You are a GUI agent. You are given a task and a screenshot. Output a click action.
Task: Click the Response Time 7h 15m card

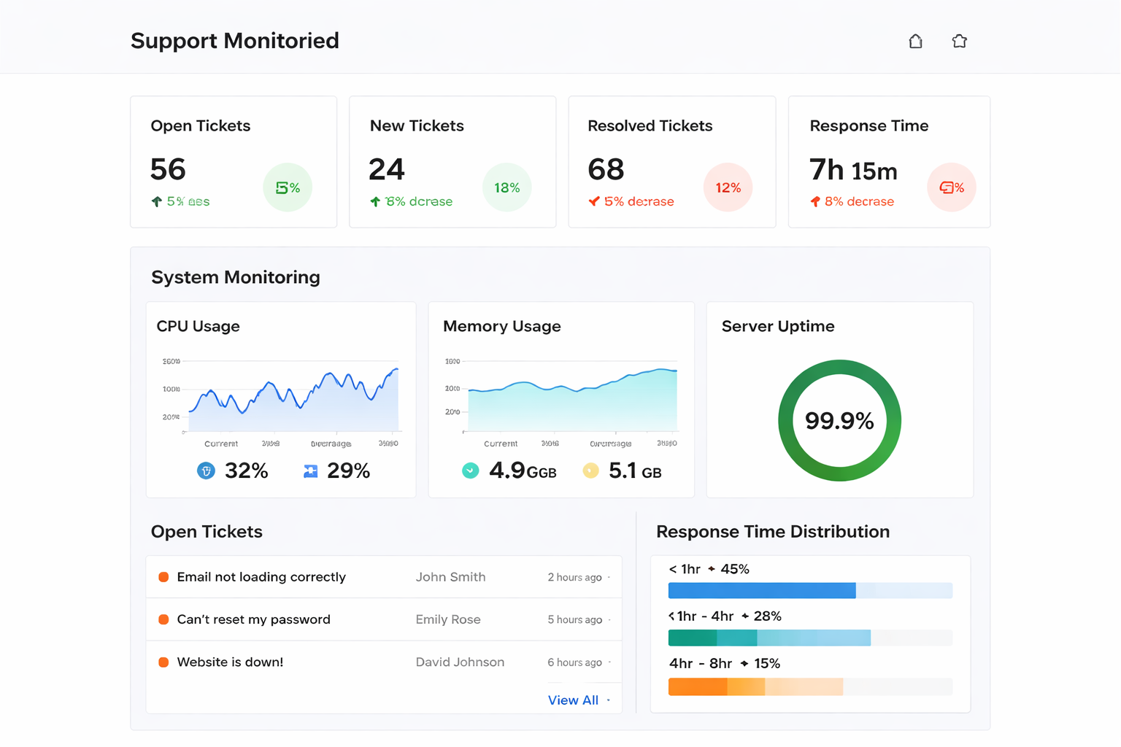tap(888, 162)
